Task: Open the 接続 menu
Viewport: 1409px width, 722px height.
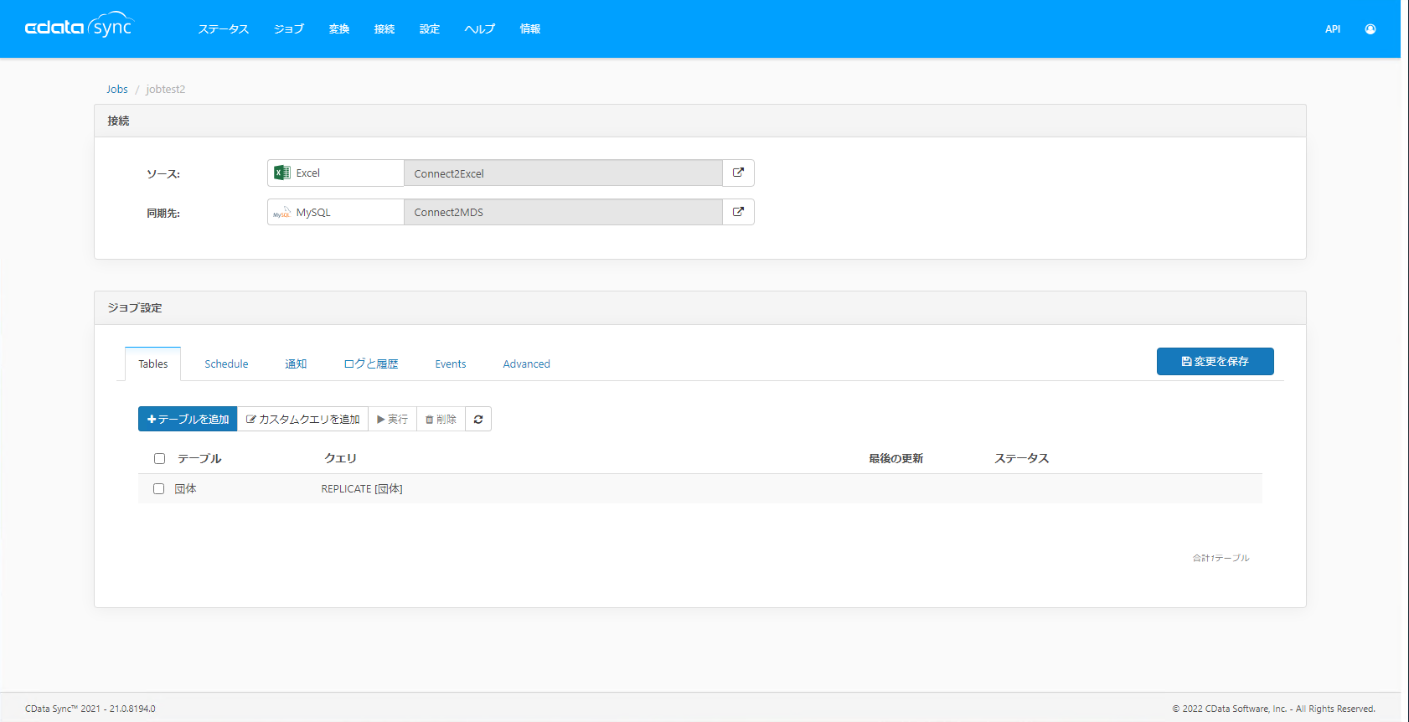Action: [385, 29]
